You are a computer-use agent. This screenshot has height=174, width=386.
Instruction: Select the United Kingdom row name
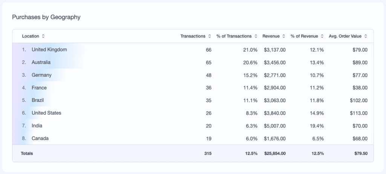point(49,49)
